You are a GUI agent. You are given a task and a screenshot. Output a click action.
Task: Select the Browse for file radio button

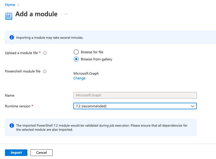76,52
